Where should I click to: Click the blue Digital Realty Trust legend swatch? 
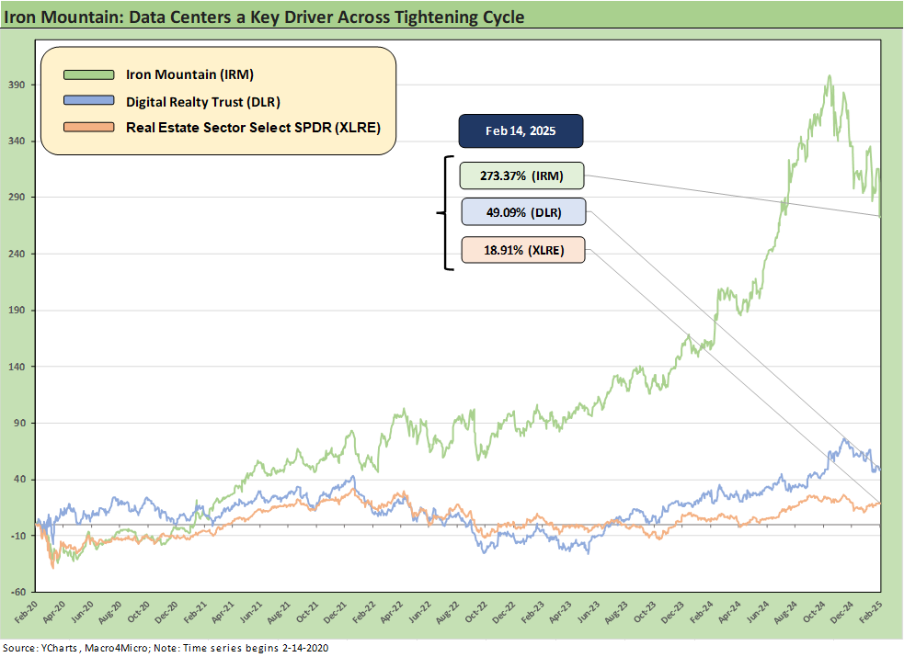point(89,101)
